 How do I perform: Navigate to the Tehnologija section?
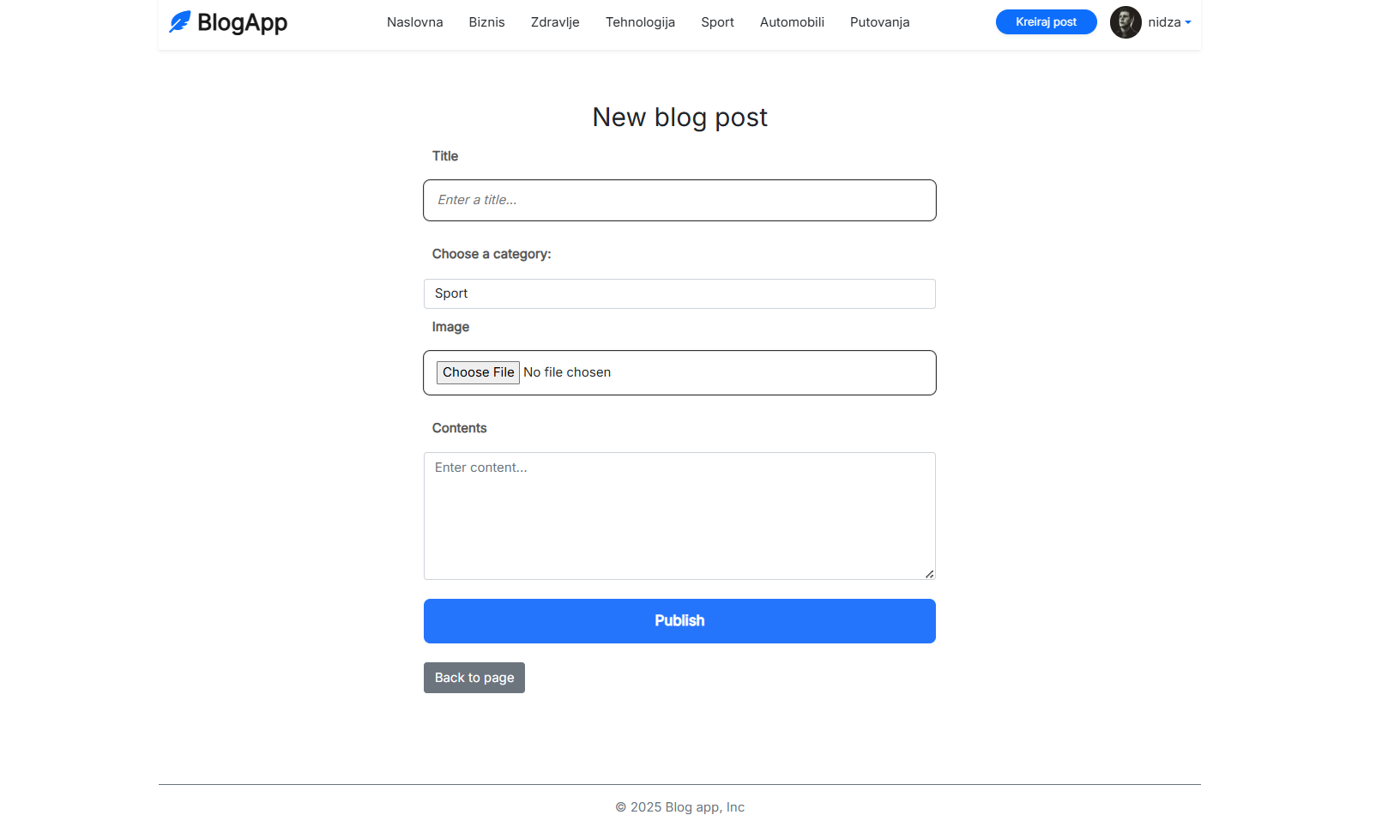pos(640,22)
